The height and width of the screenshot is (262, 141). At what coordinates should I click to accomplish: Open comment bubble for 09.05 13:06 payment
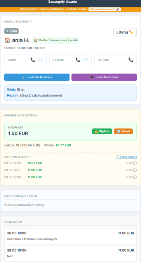(135, 177)
